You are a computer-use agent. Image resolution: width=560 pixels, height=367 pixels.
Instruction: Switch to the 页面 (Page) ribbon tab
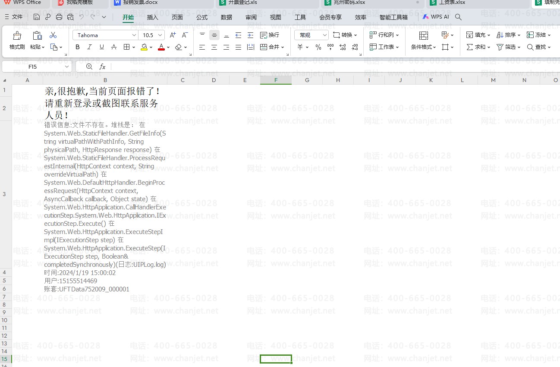click(177, 17)
